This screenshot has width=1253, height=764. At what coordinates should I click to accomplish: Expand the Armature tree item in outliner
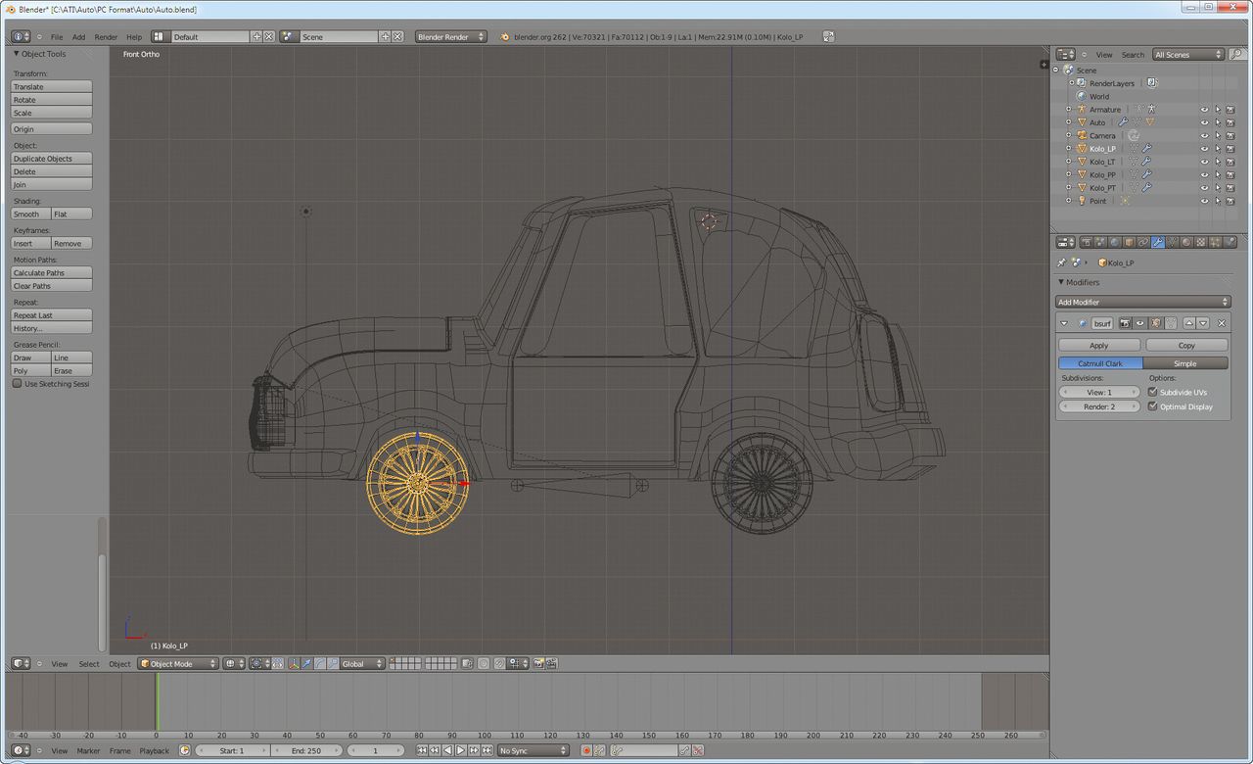1068,110
